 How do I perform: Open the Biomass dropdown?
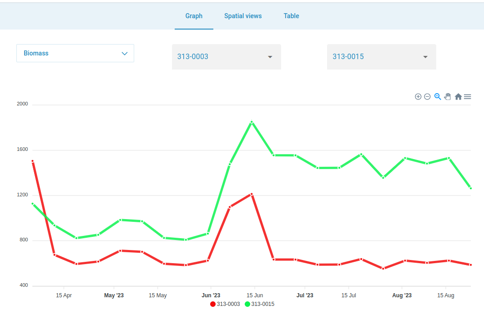[75, 53]
